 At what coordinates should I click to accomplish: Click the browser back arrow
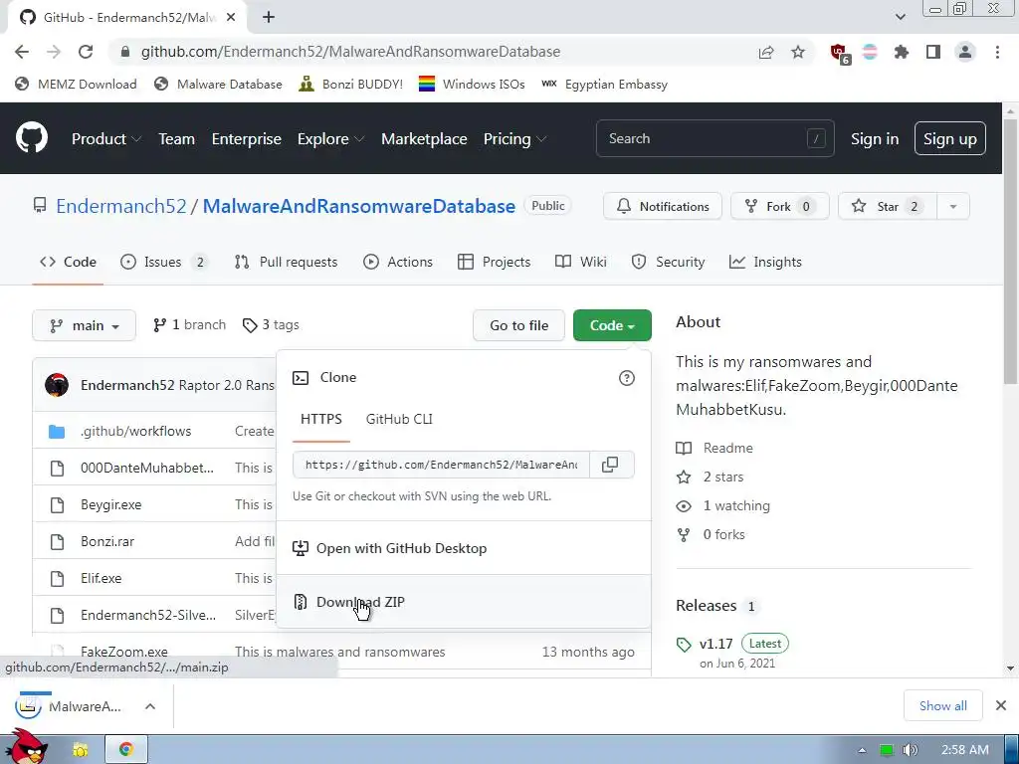pyautogui.click(x=22, y=52)
